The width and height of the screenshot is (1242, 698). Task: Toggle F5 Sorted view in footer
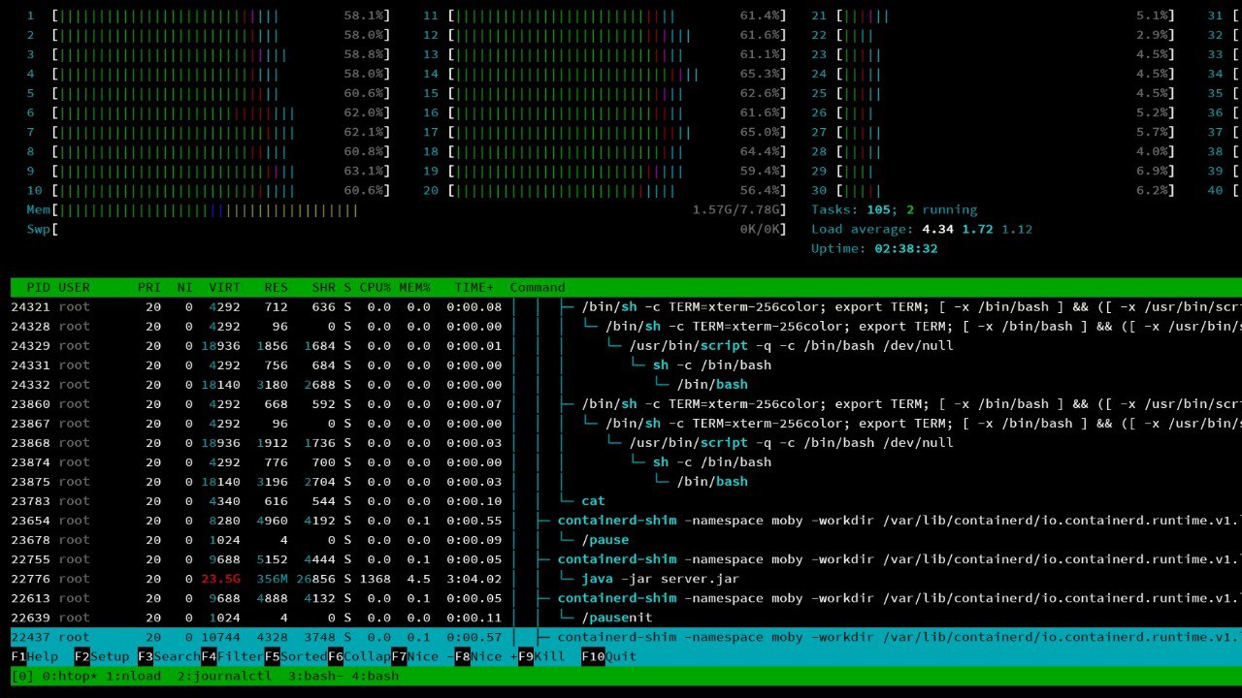click(x=296, y=656)
